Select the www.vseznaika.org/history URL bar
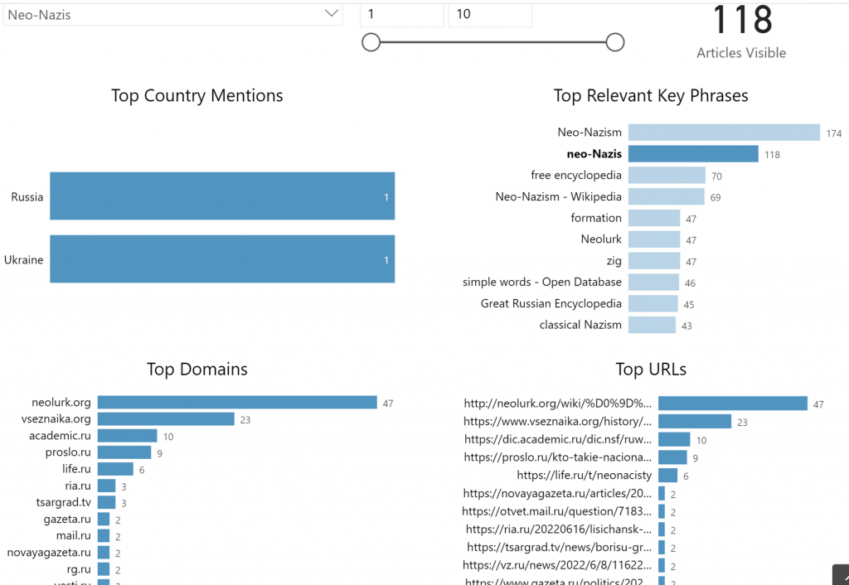The image size is (849, 585). [695, 421]
